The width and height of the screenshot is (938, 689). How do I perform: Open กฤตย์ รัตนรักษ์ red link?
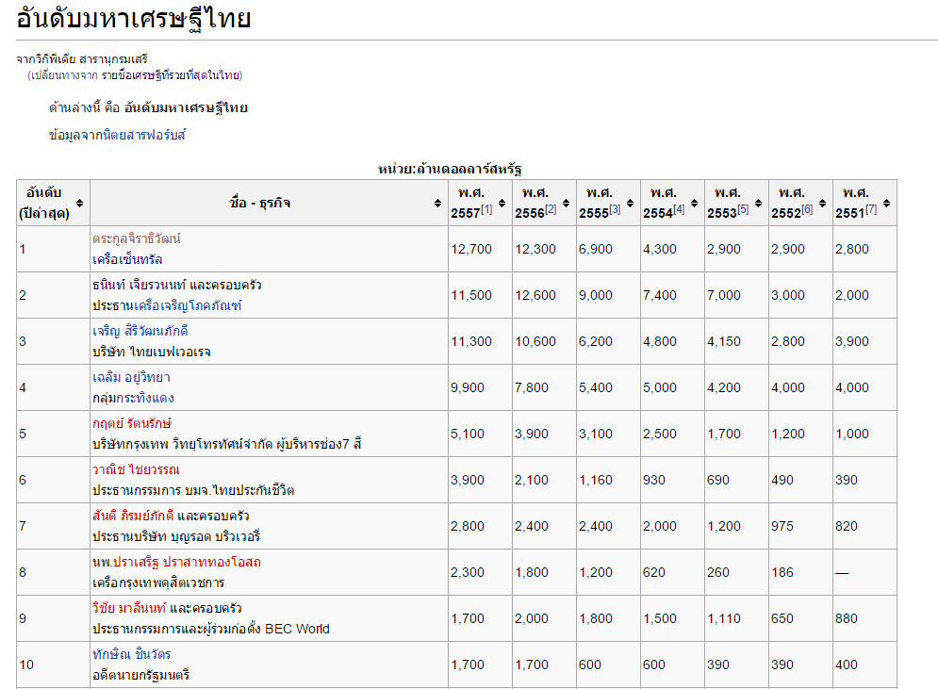pos(132,423)
